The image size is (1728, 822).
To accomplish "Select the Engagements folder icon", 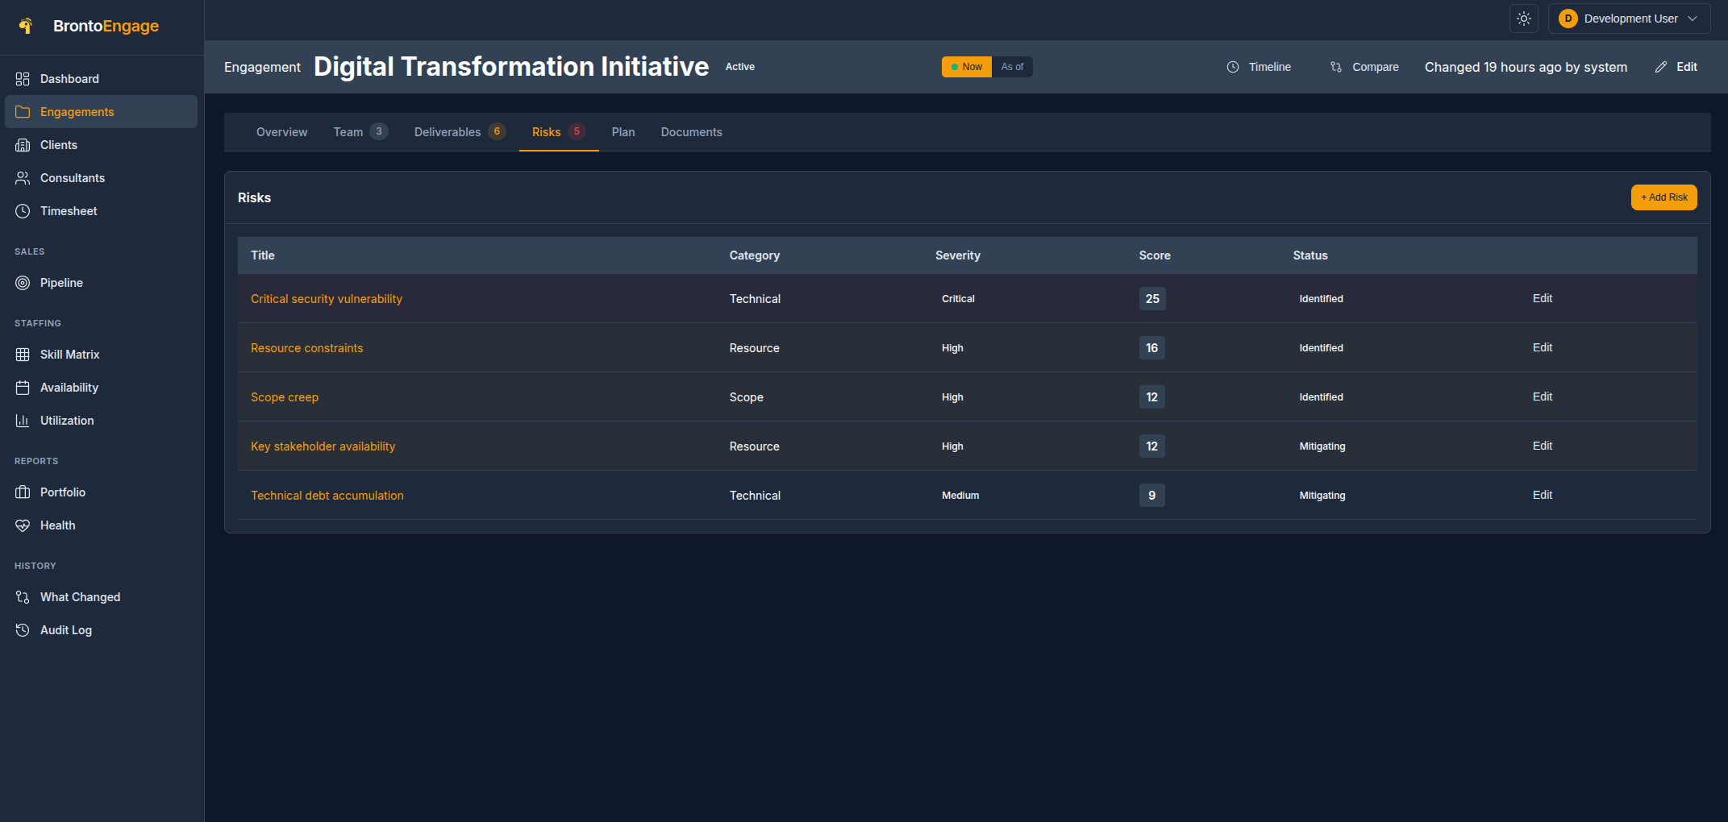I will [23, 111].
